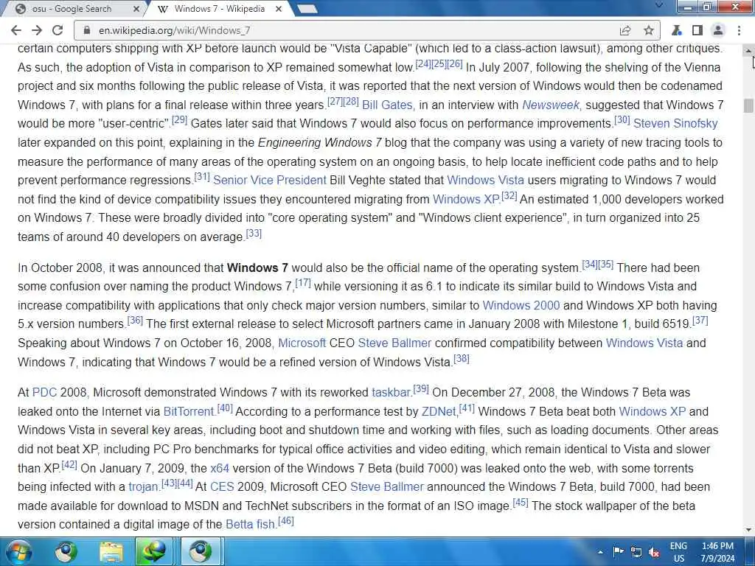Open citation reference 29
The image size is (755, 566).
coord(180,120)
